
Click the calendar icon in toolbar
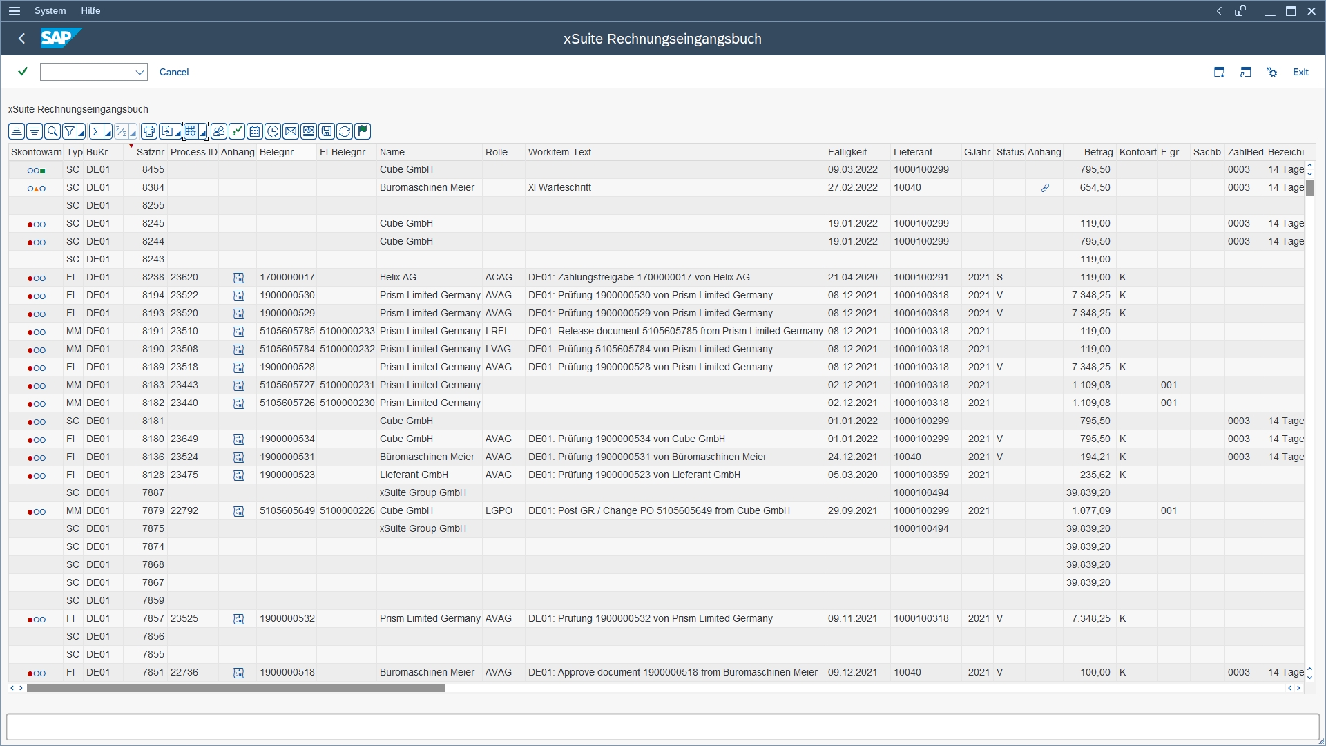point(255,131)
